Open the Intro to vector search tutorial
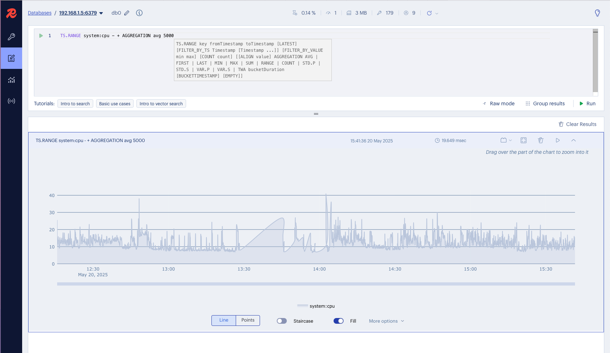 (161, 104)
